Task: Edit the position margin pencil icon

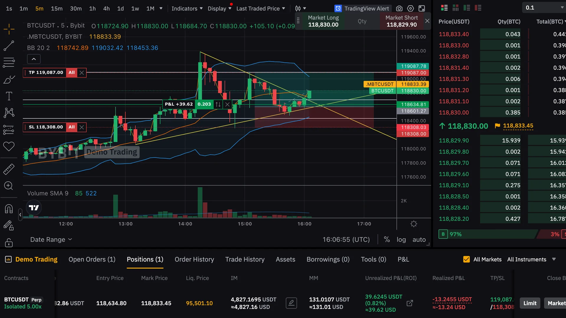Action: (x=291, y=303)
